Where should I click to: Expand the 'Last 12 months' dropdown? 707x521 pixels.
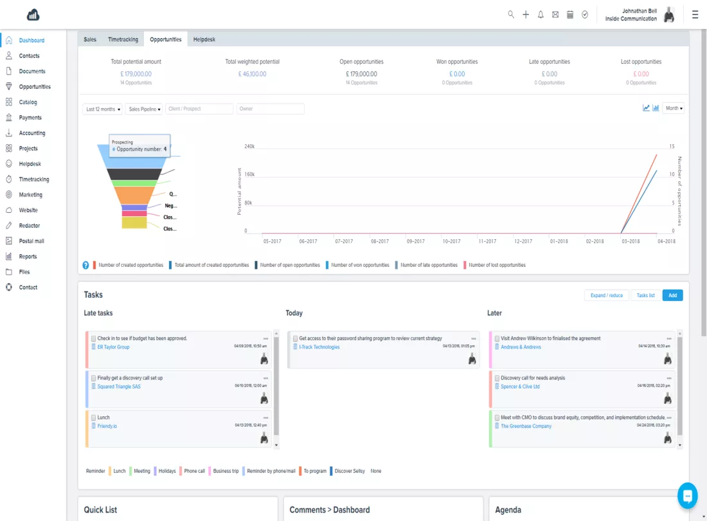click(102, 109)
